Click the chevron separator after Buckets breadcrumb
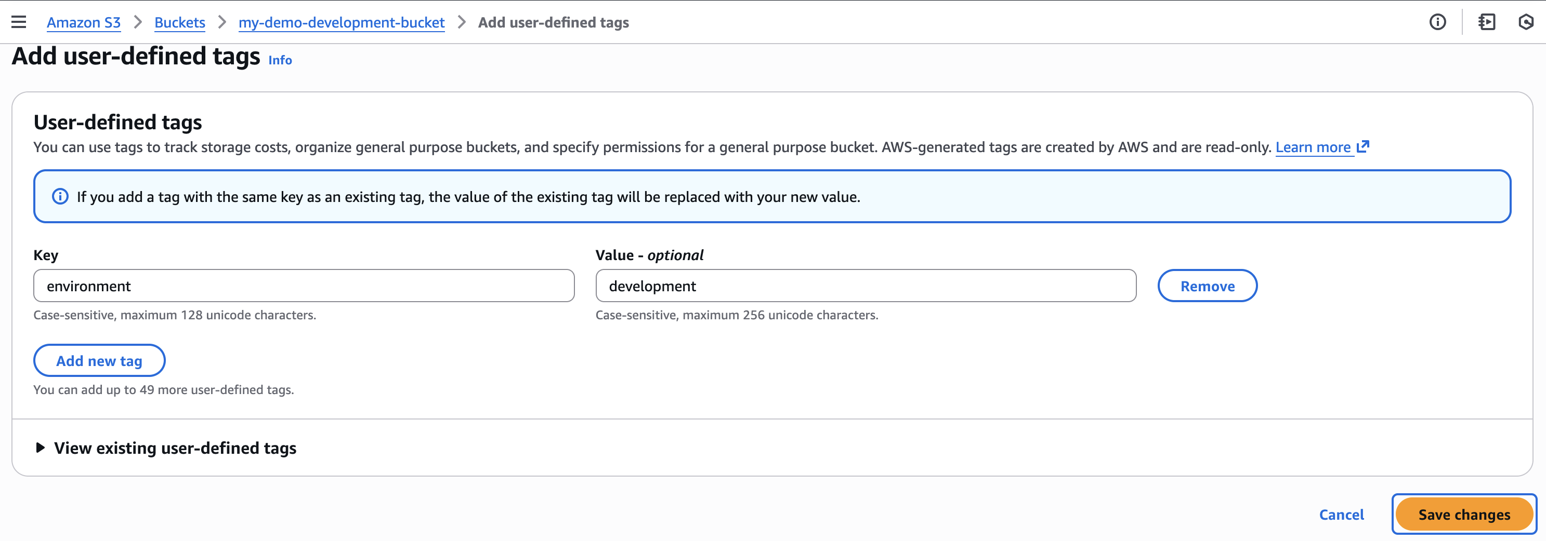 pos(222,22)
